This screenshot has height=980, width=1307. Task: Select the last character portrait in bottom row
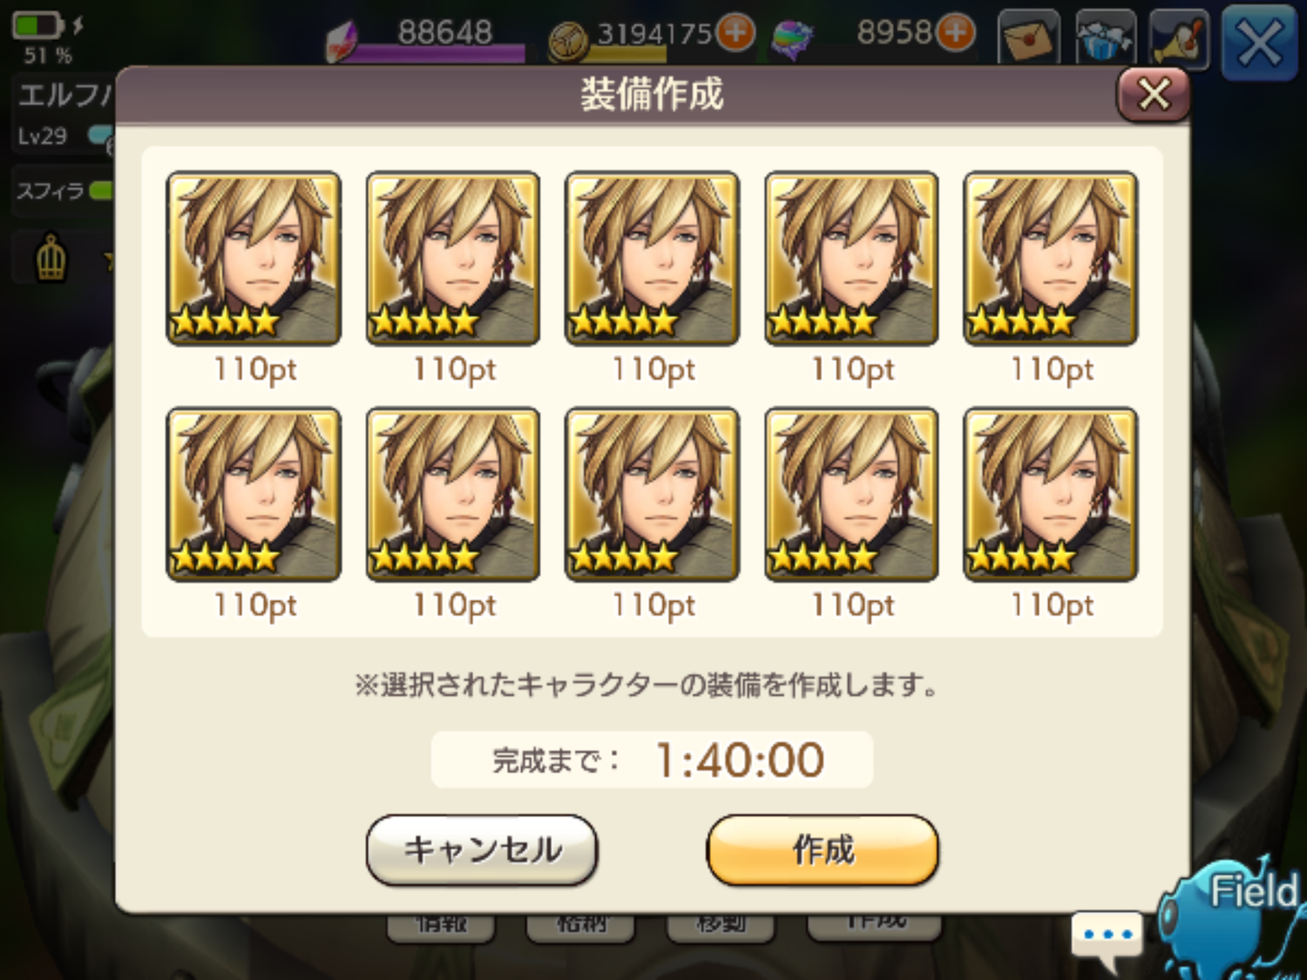coord(1051,494)
